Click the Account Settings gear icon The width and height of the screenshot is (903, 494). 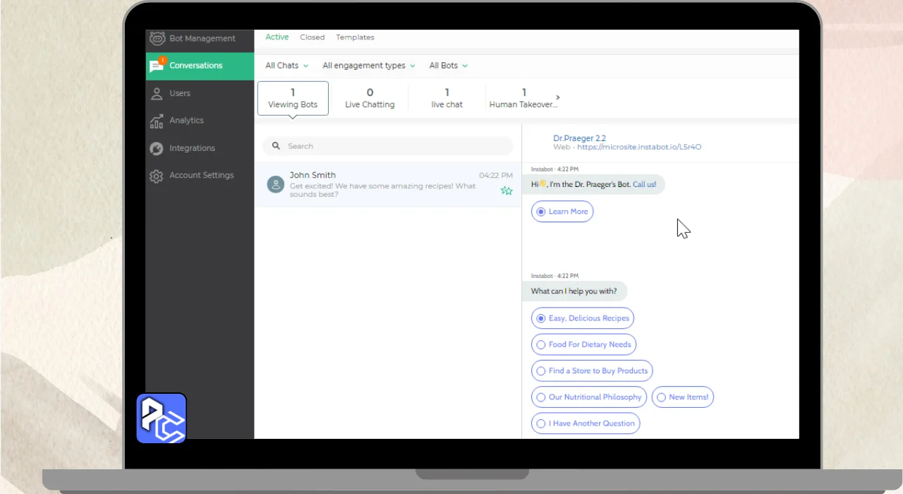157,176
